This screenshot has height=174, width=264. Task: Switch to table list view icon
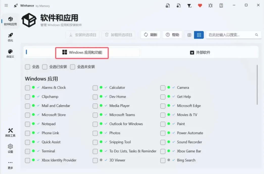[x=189, y=35]
